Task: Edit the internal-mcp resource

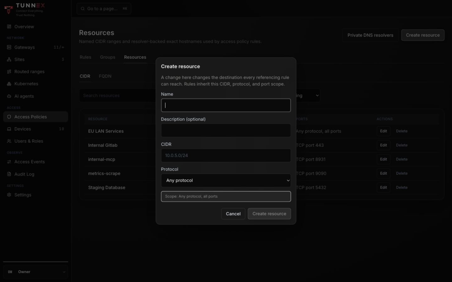Action: [x=384, y=159]
